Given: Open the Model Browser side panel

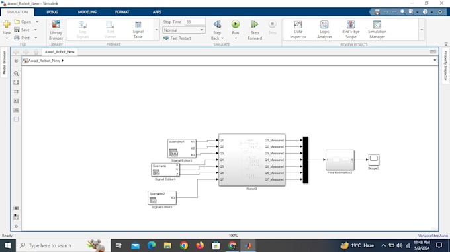Looking at the screenshot, I should (x=5, y=63).
